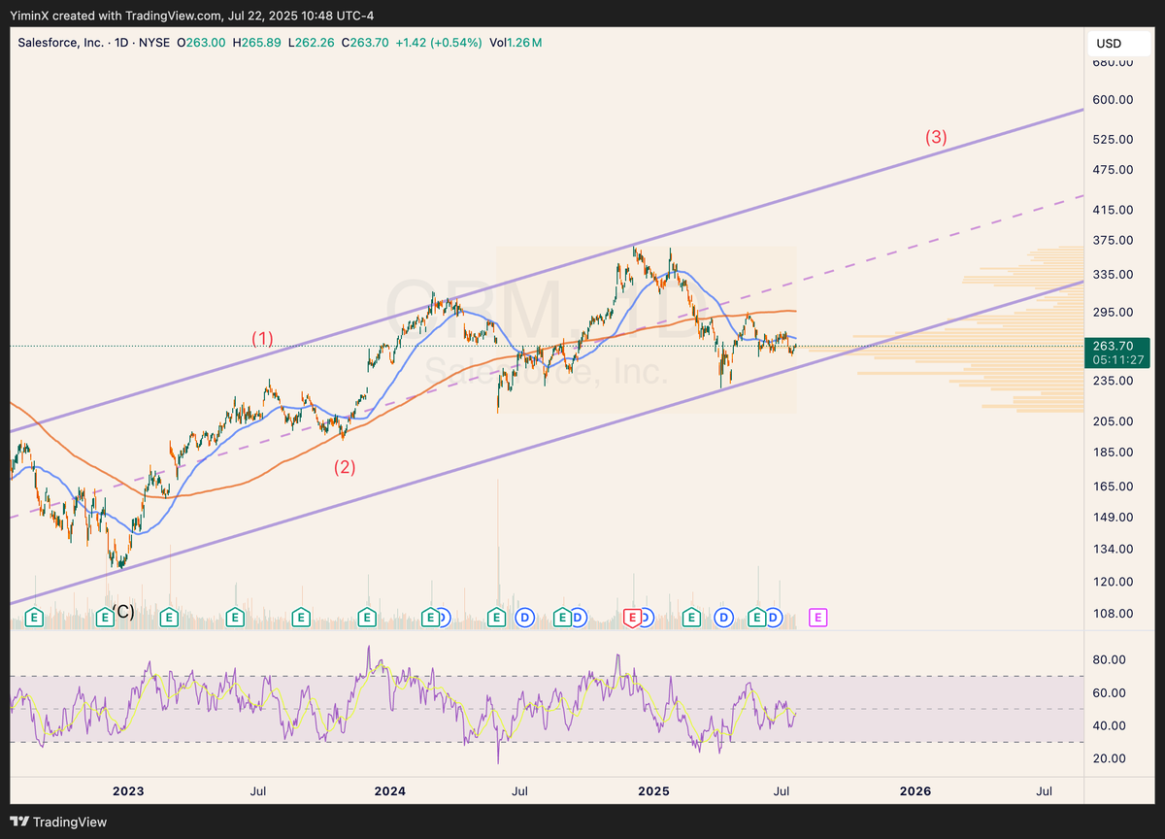Click the 05:11:27 bar countdown timer
This screenshot has width=1165, height=839.
[1117, 359]
